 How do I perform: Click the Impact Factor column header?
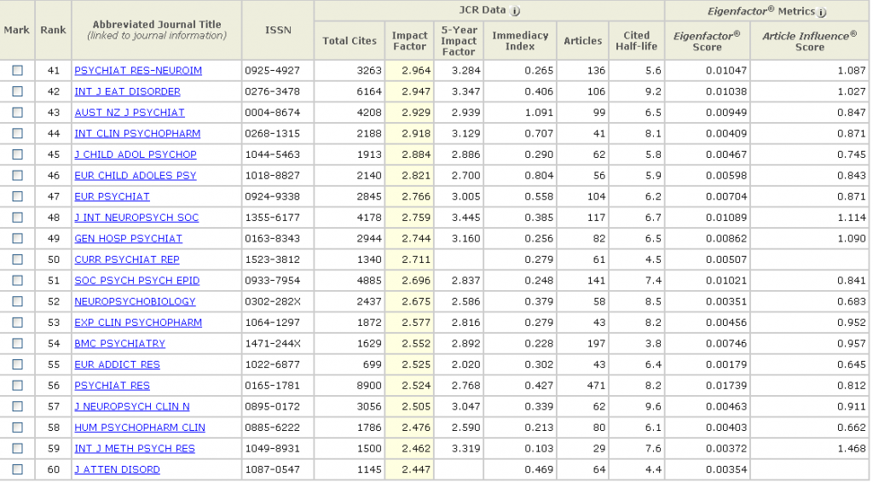(409, 41)
